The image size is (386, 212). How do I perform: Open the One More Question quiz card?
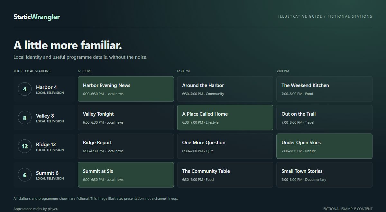225,146
